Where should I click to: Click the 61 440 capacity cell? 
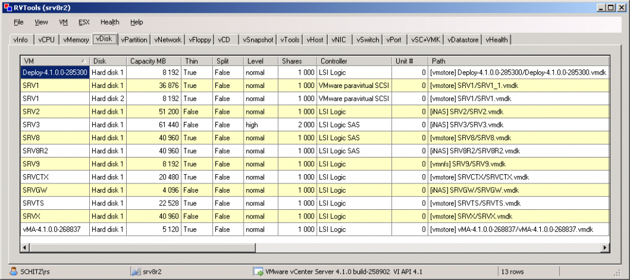[x=154, y=125]
